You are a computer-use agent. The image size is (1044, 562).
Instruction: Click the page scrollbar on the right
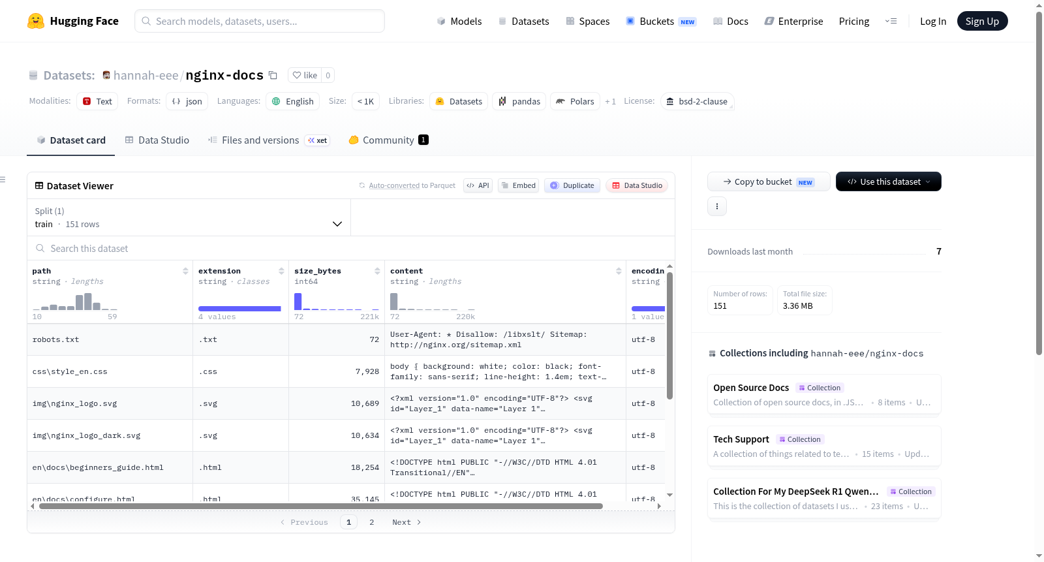(x=1039, y=183)
